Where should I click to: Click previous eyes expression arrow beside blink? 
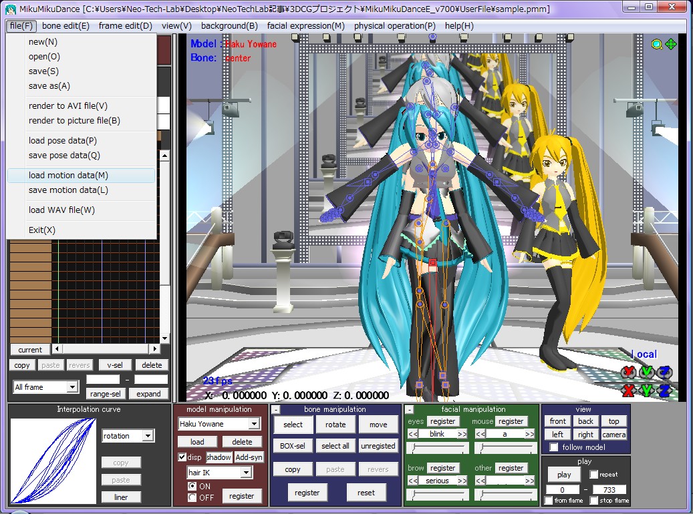point(413,434)
